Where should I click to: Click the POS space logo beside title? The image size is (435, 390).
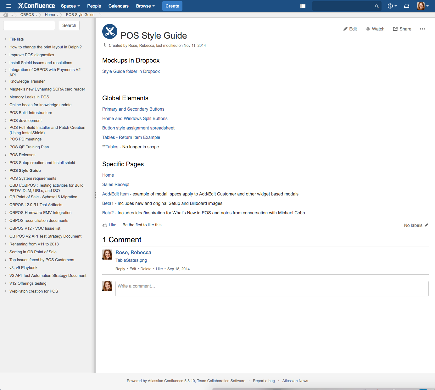110,31
